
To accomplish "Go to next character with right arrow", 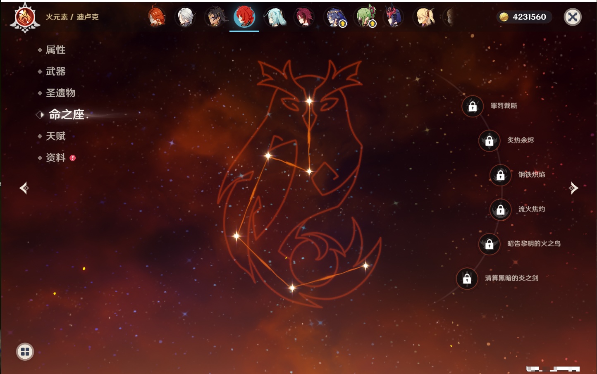I will click(573, 188).
